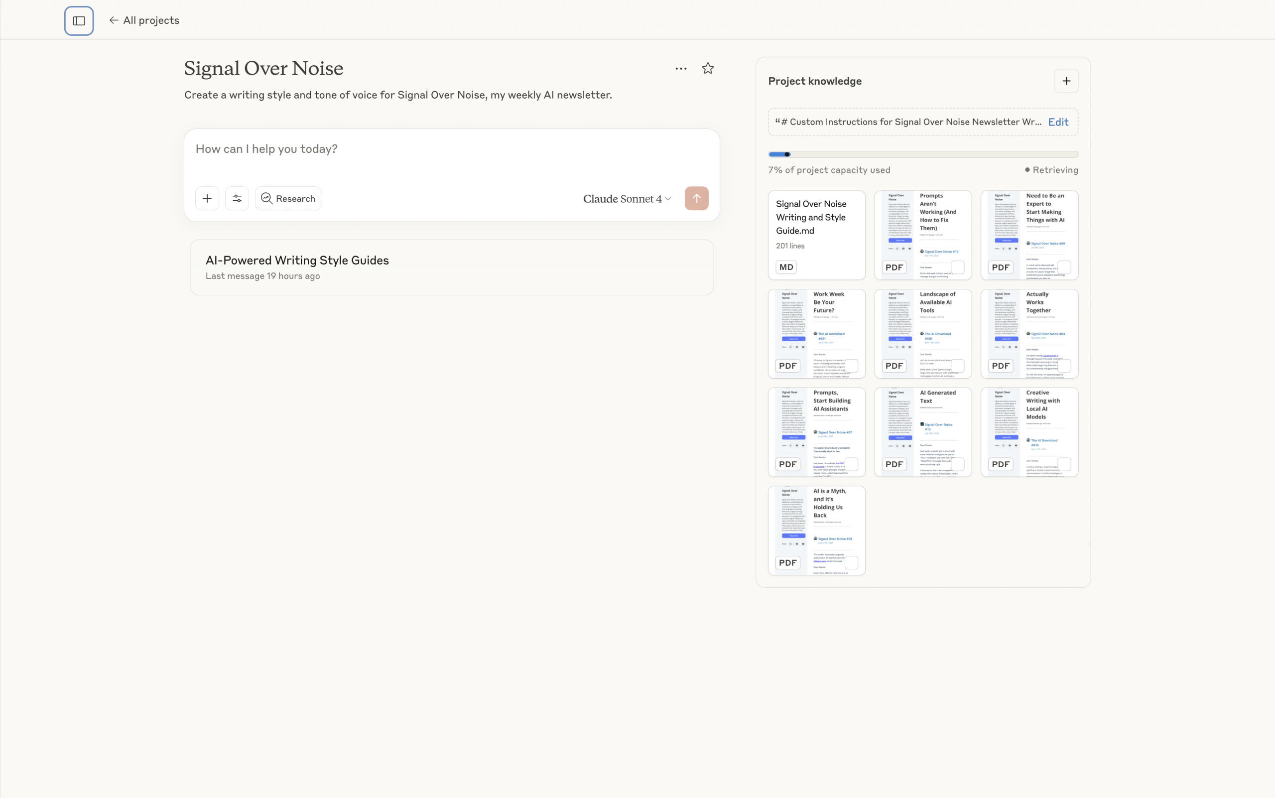
Task: Click the star icon to favorite project
Action: click(708, 69)
